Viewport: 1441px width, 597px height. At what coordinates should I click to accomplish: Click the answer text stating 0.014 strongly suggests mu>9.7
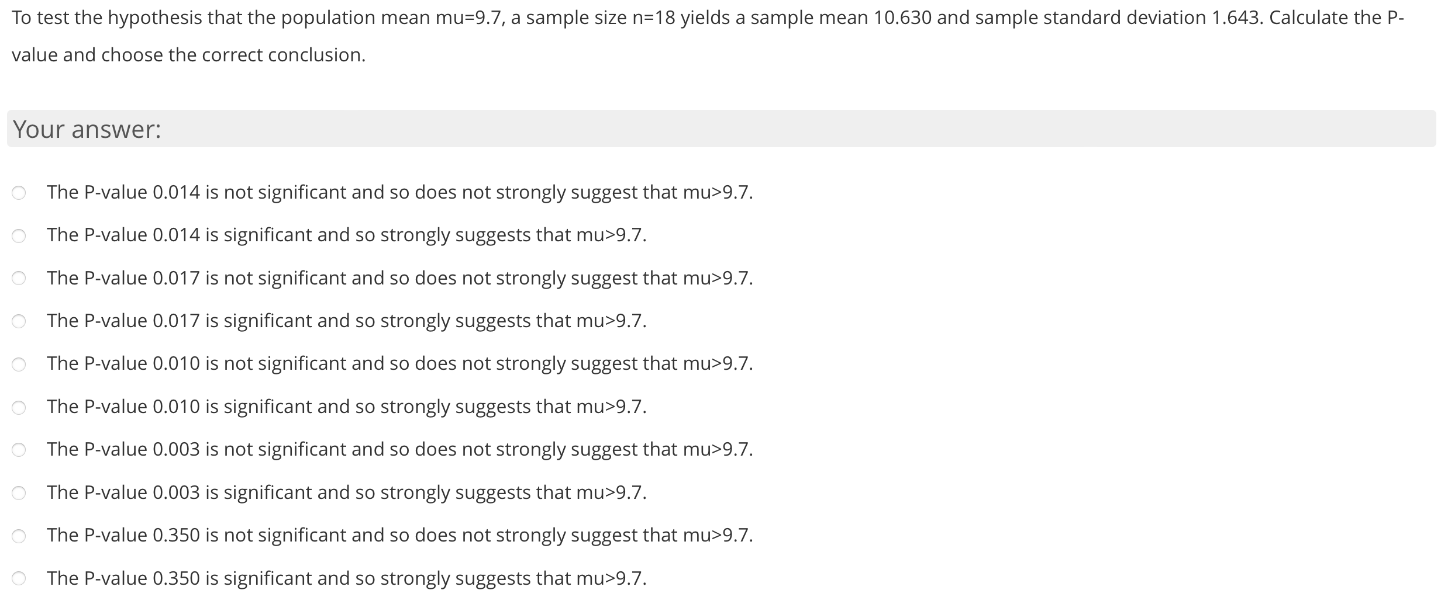click(x=346, y=235)
